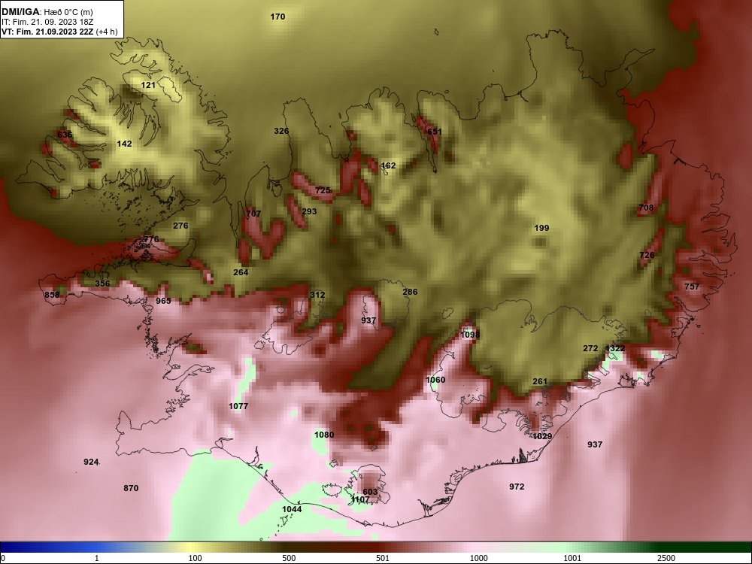
Task: Click the map value 708
Action: click(x=646, y=208)
